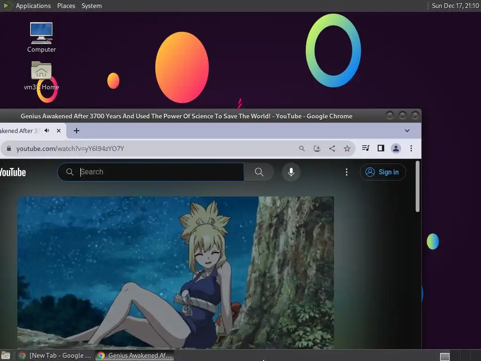The image size is (481, 361).
Task: Open the Applications menu
Action: 33,6
